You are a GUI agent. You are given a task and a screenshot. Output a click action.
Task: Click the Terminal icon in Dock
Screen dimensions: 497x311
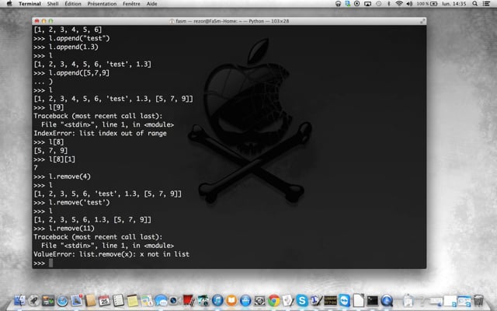click(373, 300)
